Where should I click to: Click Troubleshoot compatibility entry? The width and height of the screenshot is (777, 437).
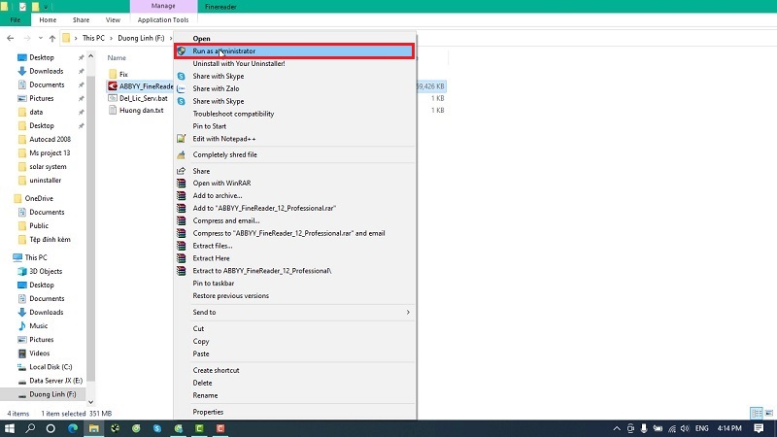point(233,114)
